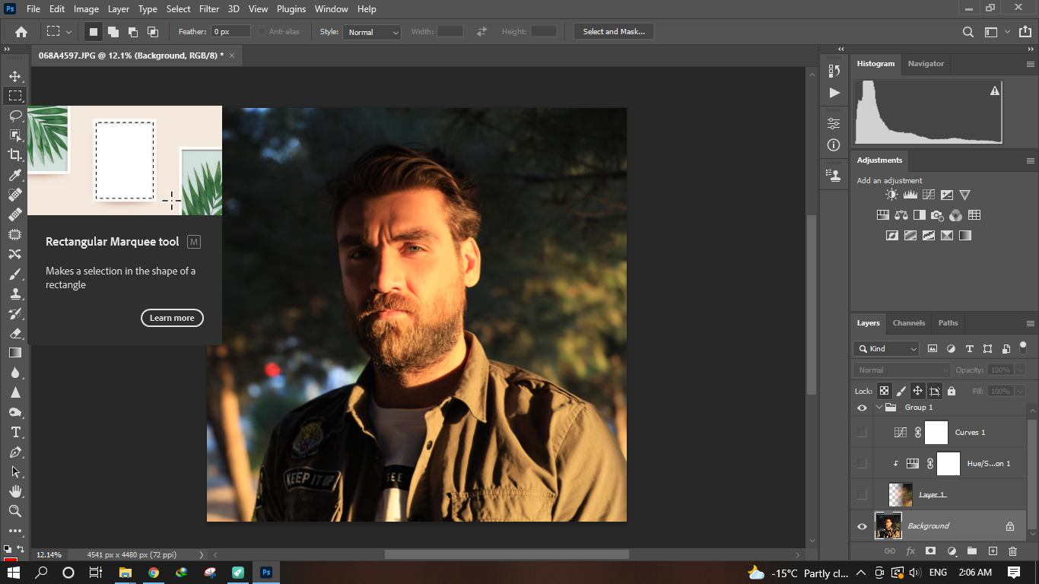Select the Clone Stamp tool
Viewport: 1039px width, 584px height.
tap(14, 294)
